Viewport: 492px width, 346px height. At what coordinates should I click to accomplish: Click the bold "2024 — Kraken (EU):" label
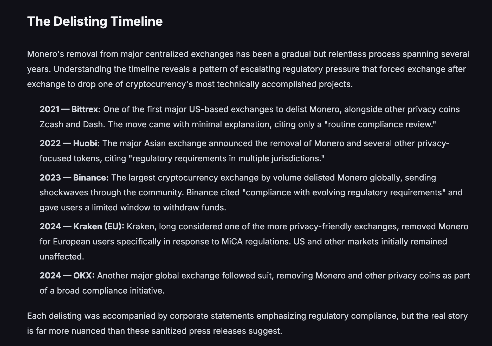tap(82, 227)
